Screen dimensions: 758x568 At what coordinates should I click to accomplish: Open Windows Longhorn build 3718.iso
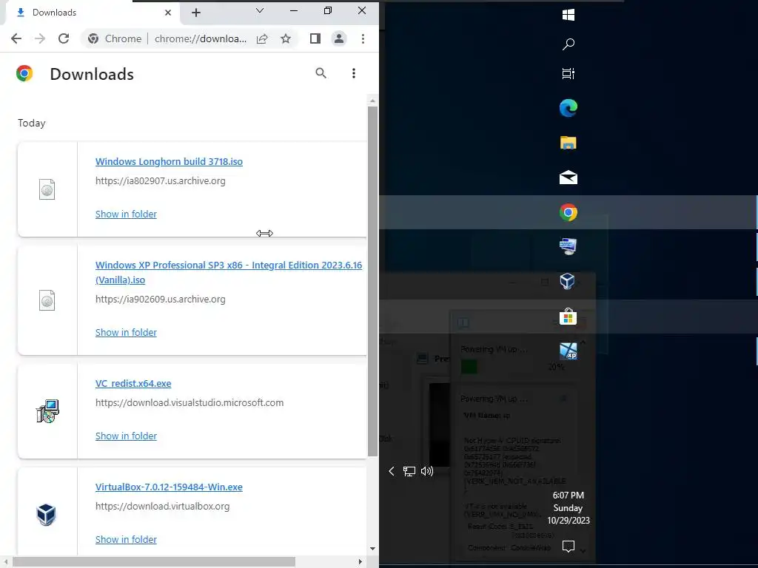point(170,161)
